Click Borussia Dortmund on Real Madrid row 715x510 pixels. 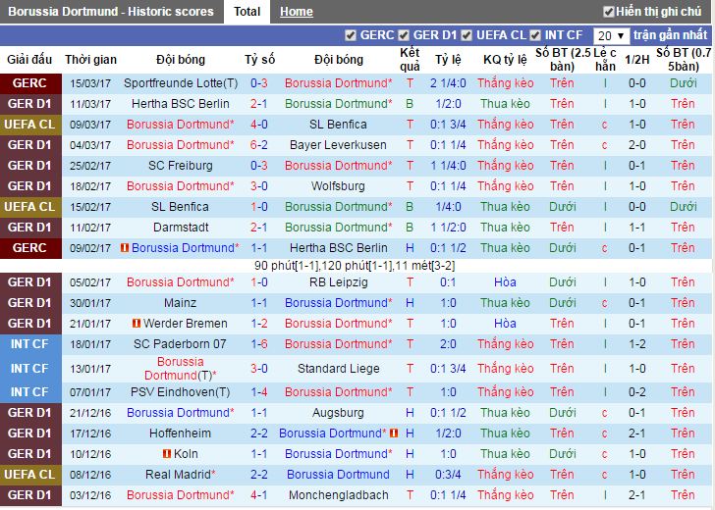[x=338, y=475]
